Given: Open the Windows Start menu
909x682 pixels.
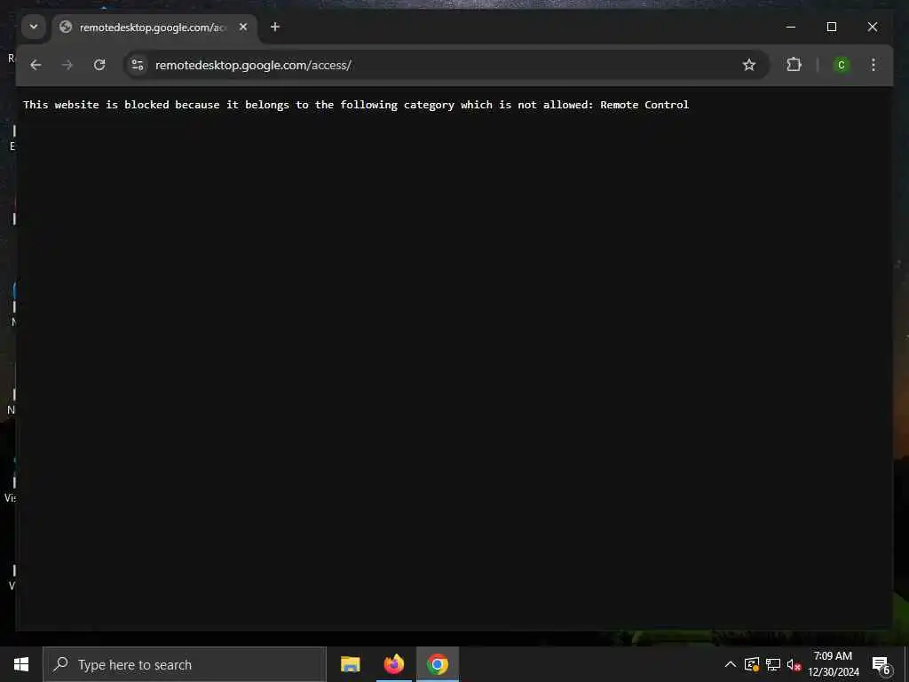Looking at the screenshot, I should coord(21,664).
